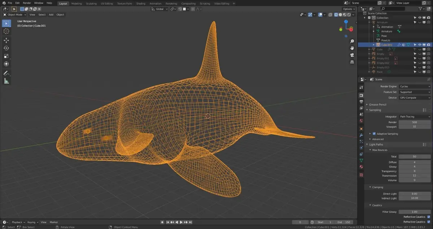Open the View Layer properties tab

tap(361, 108)
